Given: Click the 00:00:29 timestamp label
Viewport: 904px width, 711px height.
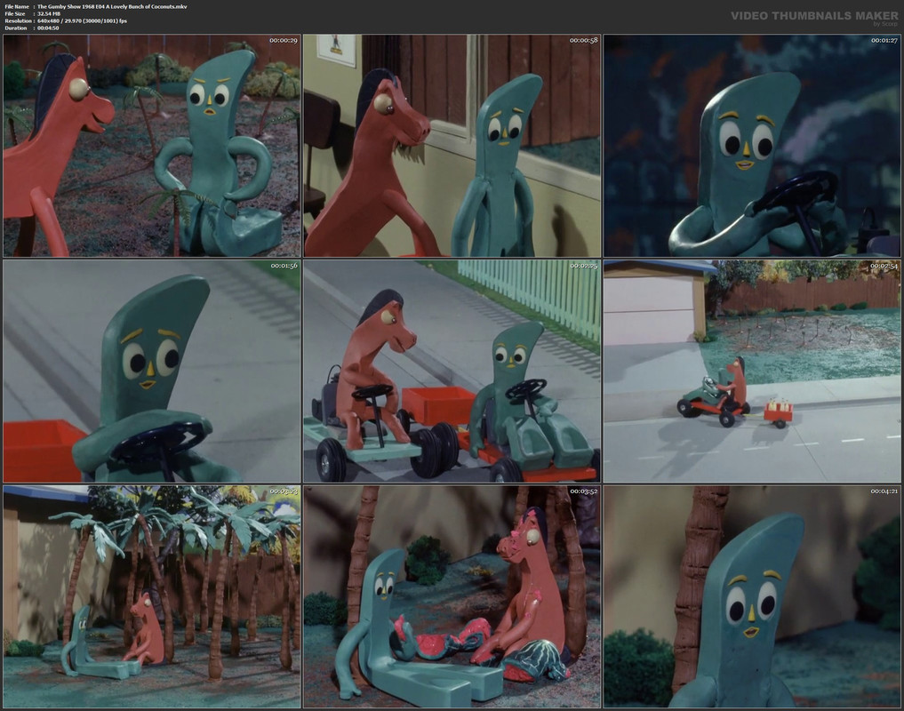Looking at the screenshot, I should click(284, 40).
